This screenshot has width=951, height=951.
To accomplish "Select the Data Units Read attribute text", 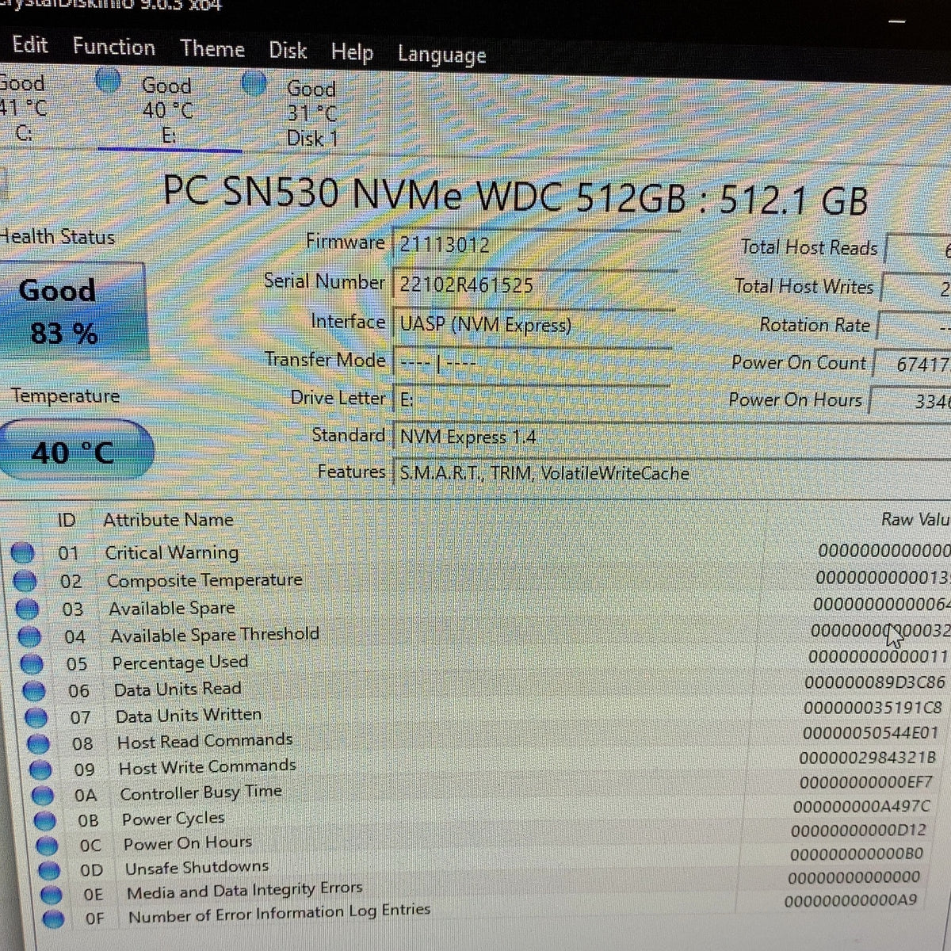I will pyautogui.click(x=178, y=689).
